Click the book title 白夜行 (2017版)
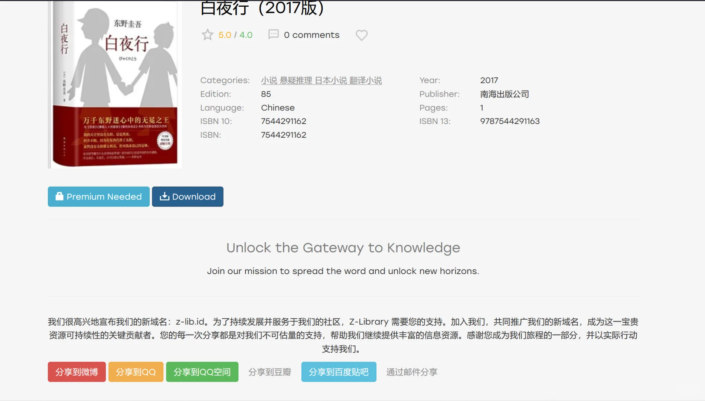 (262, 8)
